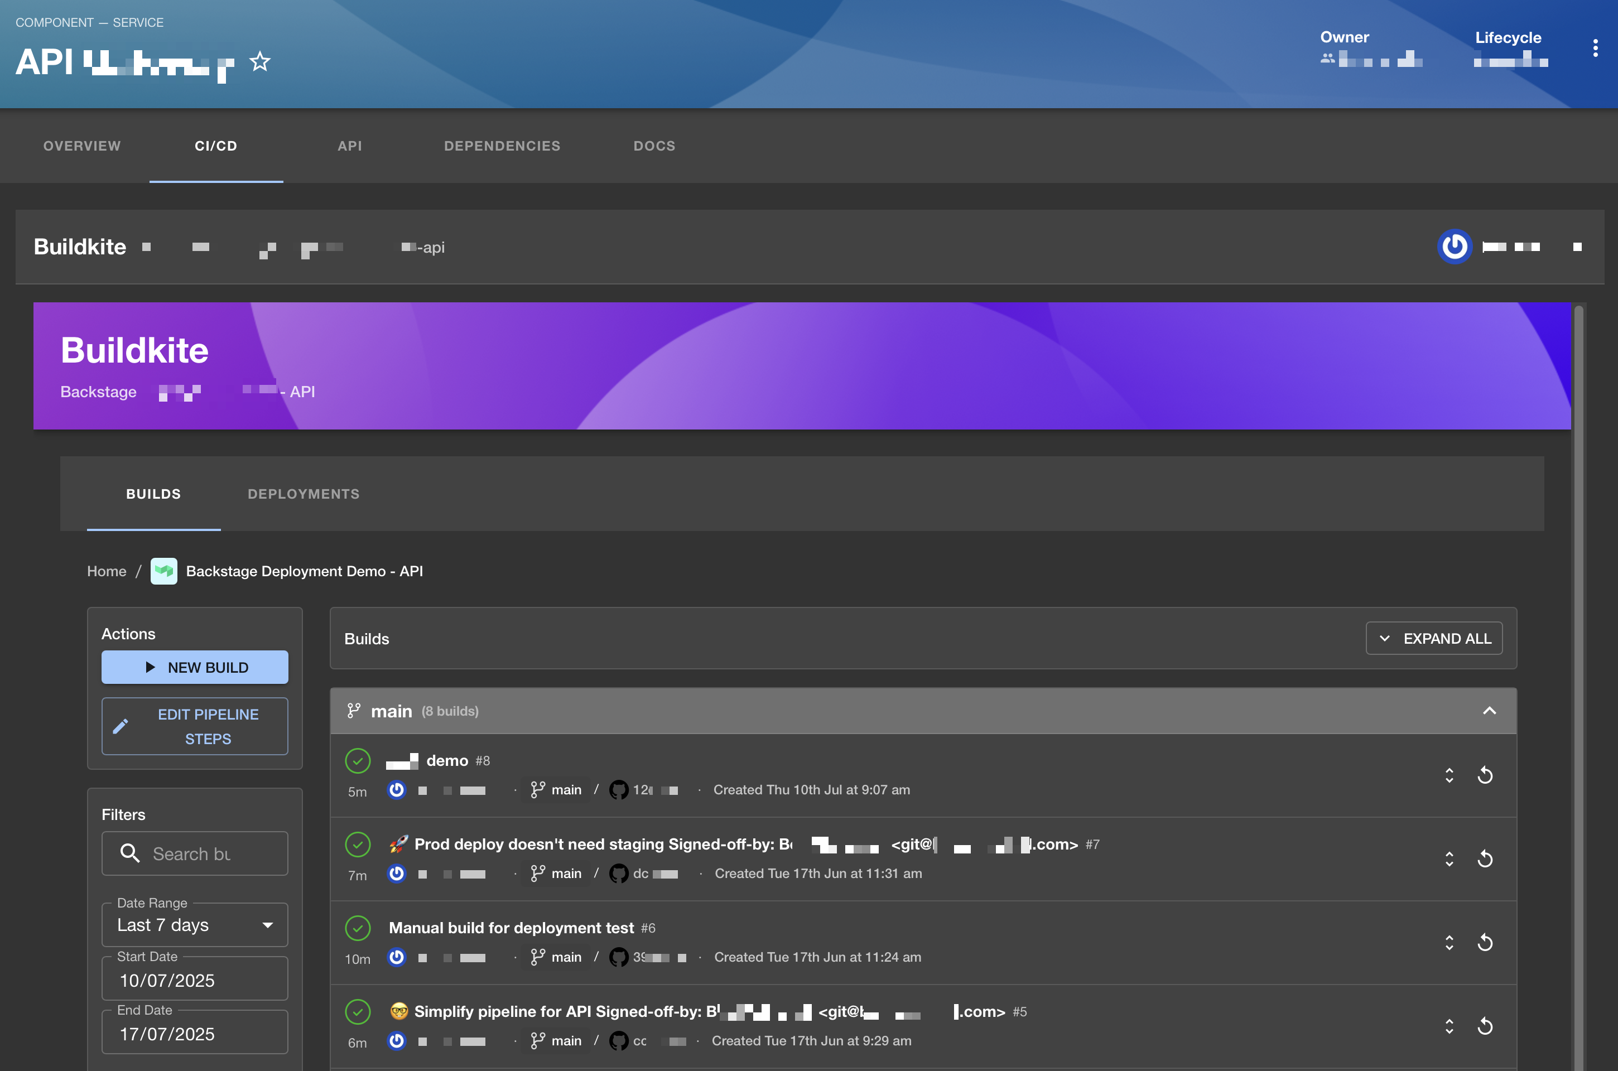This screenshot has height=1071, width=1618.
Task: Click the Buildkite power icon beside the demo build
Action: point(396,790)
